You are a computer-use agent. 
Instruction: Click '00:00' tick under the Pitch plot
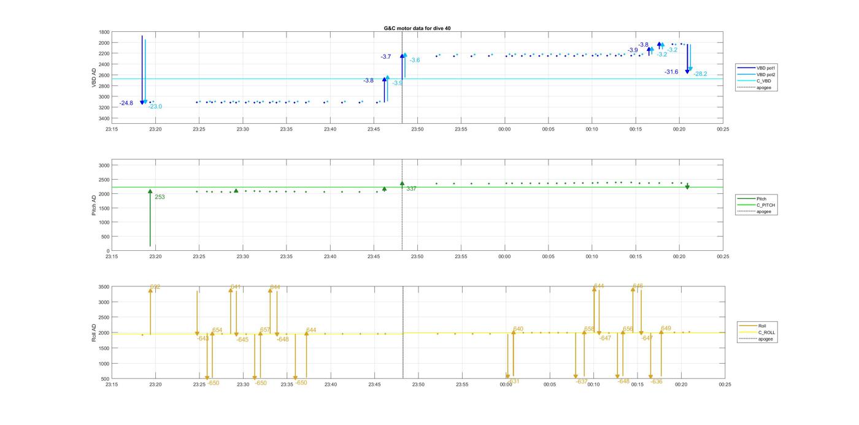pyautogui.click(x=504, y=257)
